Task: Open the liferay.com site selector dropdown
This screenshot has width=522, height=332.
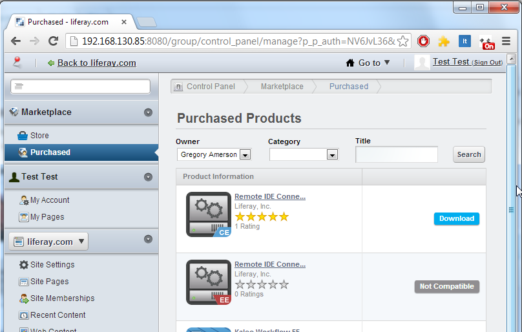Action: click(49, 242)
